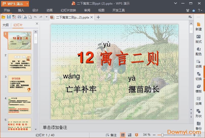Click the zoom slider handle
Viewport: 205px width, 138px height.
pyautogui.click(x=162, y=135)
